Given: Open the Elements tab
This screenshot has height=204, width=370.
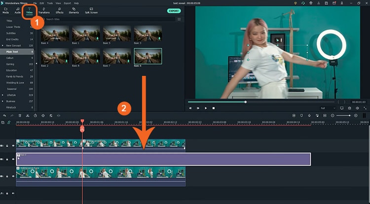Looking at the screenshot, I should (74, 11).
